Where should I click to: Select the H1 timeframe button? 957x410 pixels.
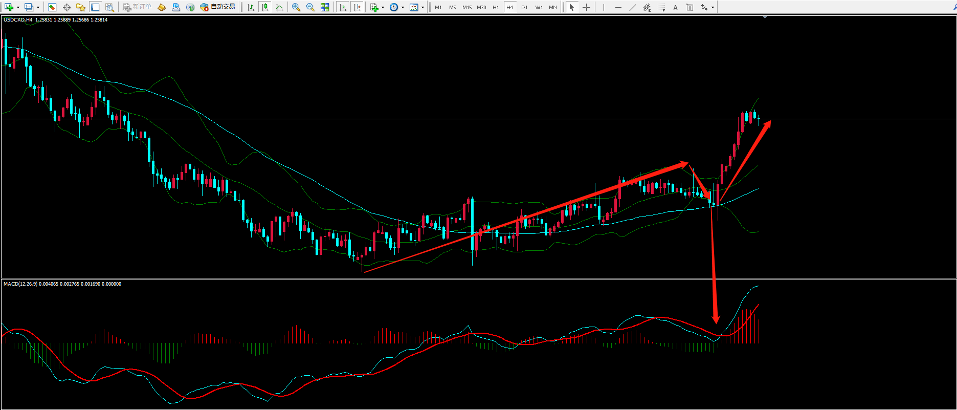[496, 7]
